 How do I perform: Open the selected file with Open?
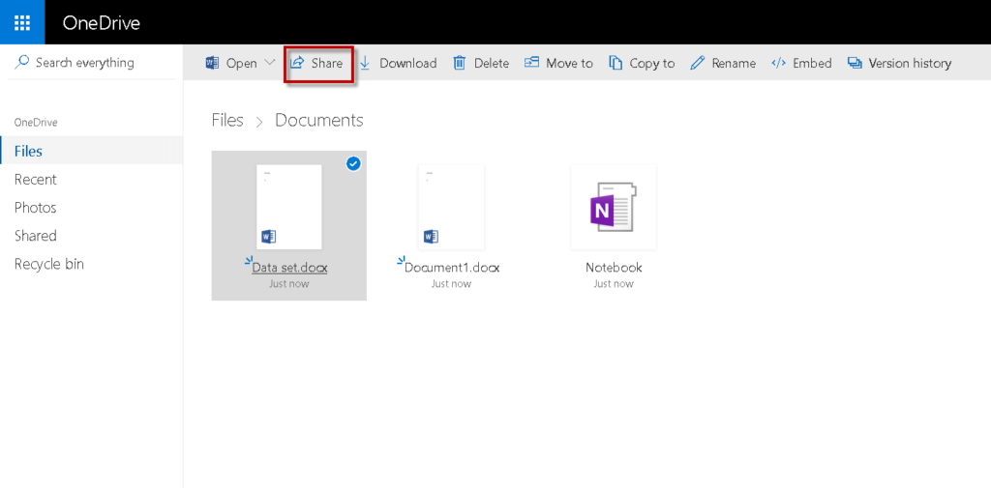(x=231, y=63)
